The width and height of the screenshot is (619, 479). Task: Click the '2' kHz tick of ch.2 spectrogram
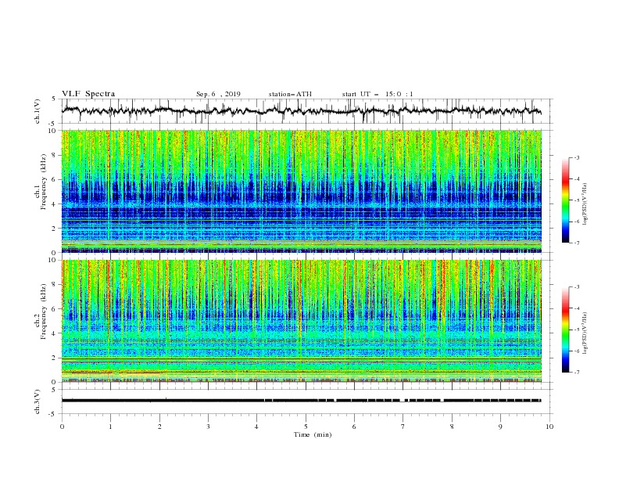tap(54, 358)
